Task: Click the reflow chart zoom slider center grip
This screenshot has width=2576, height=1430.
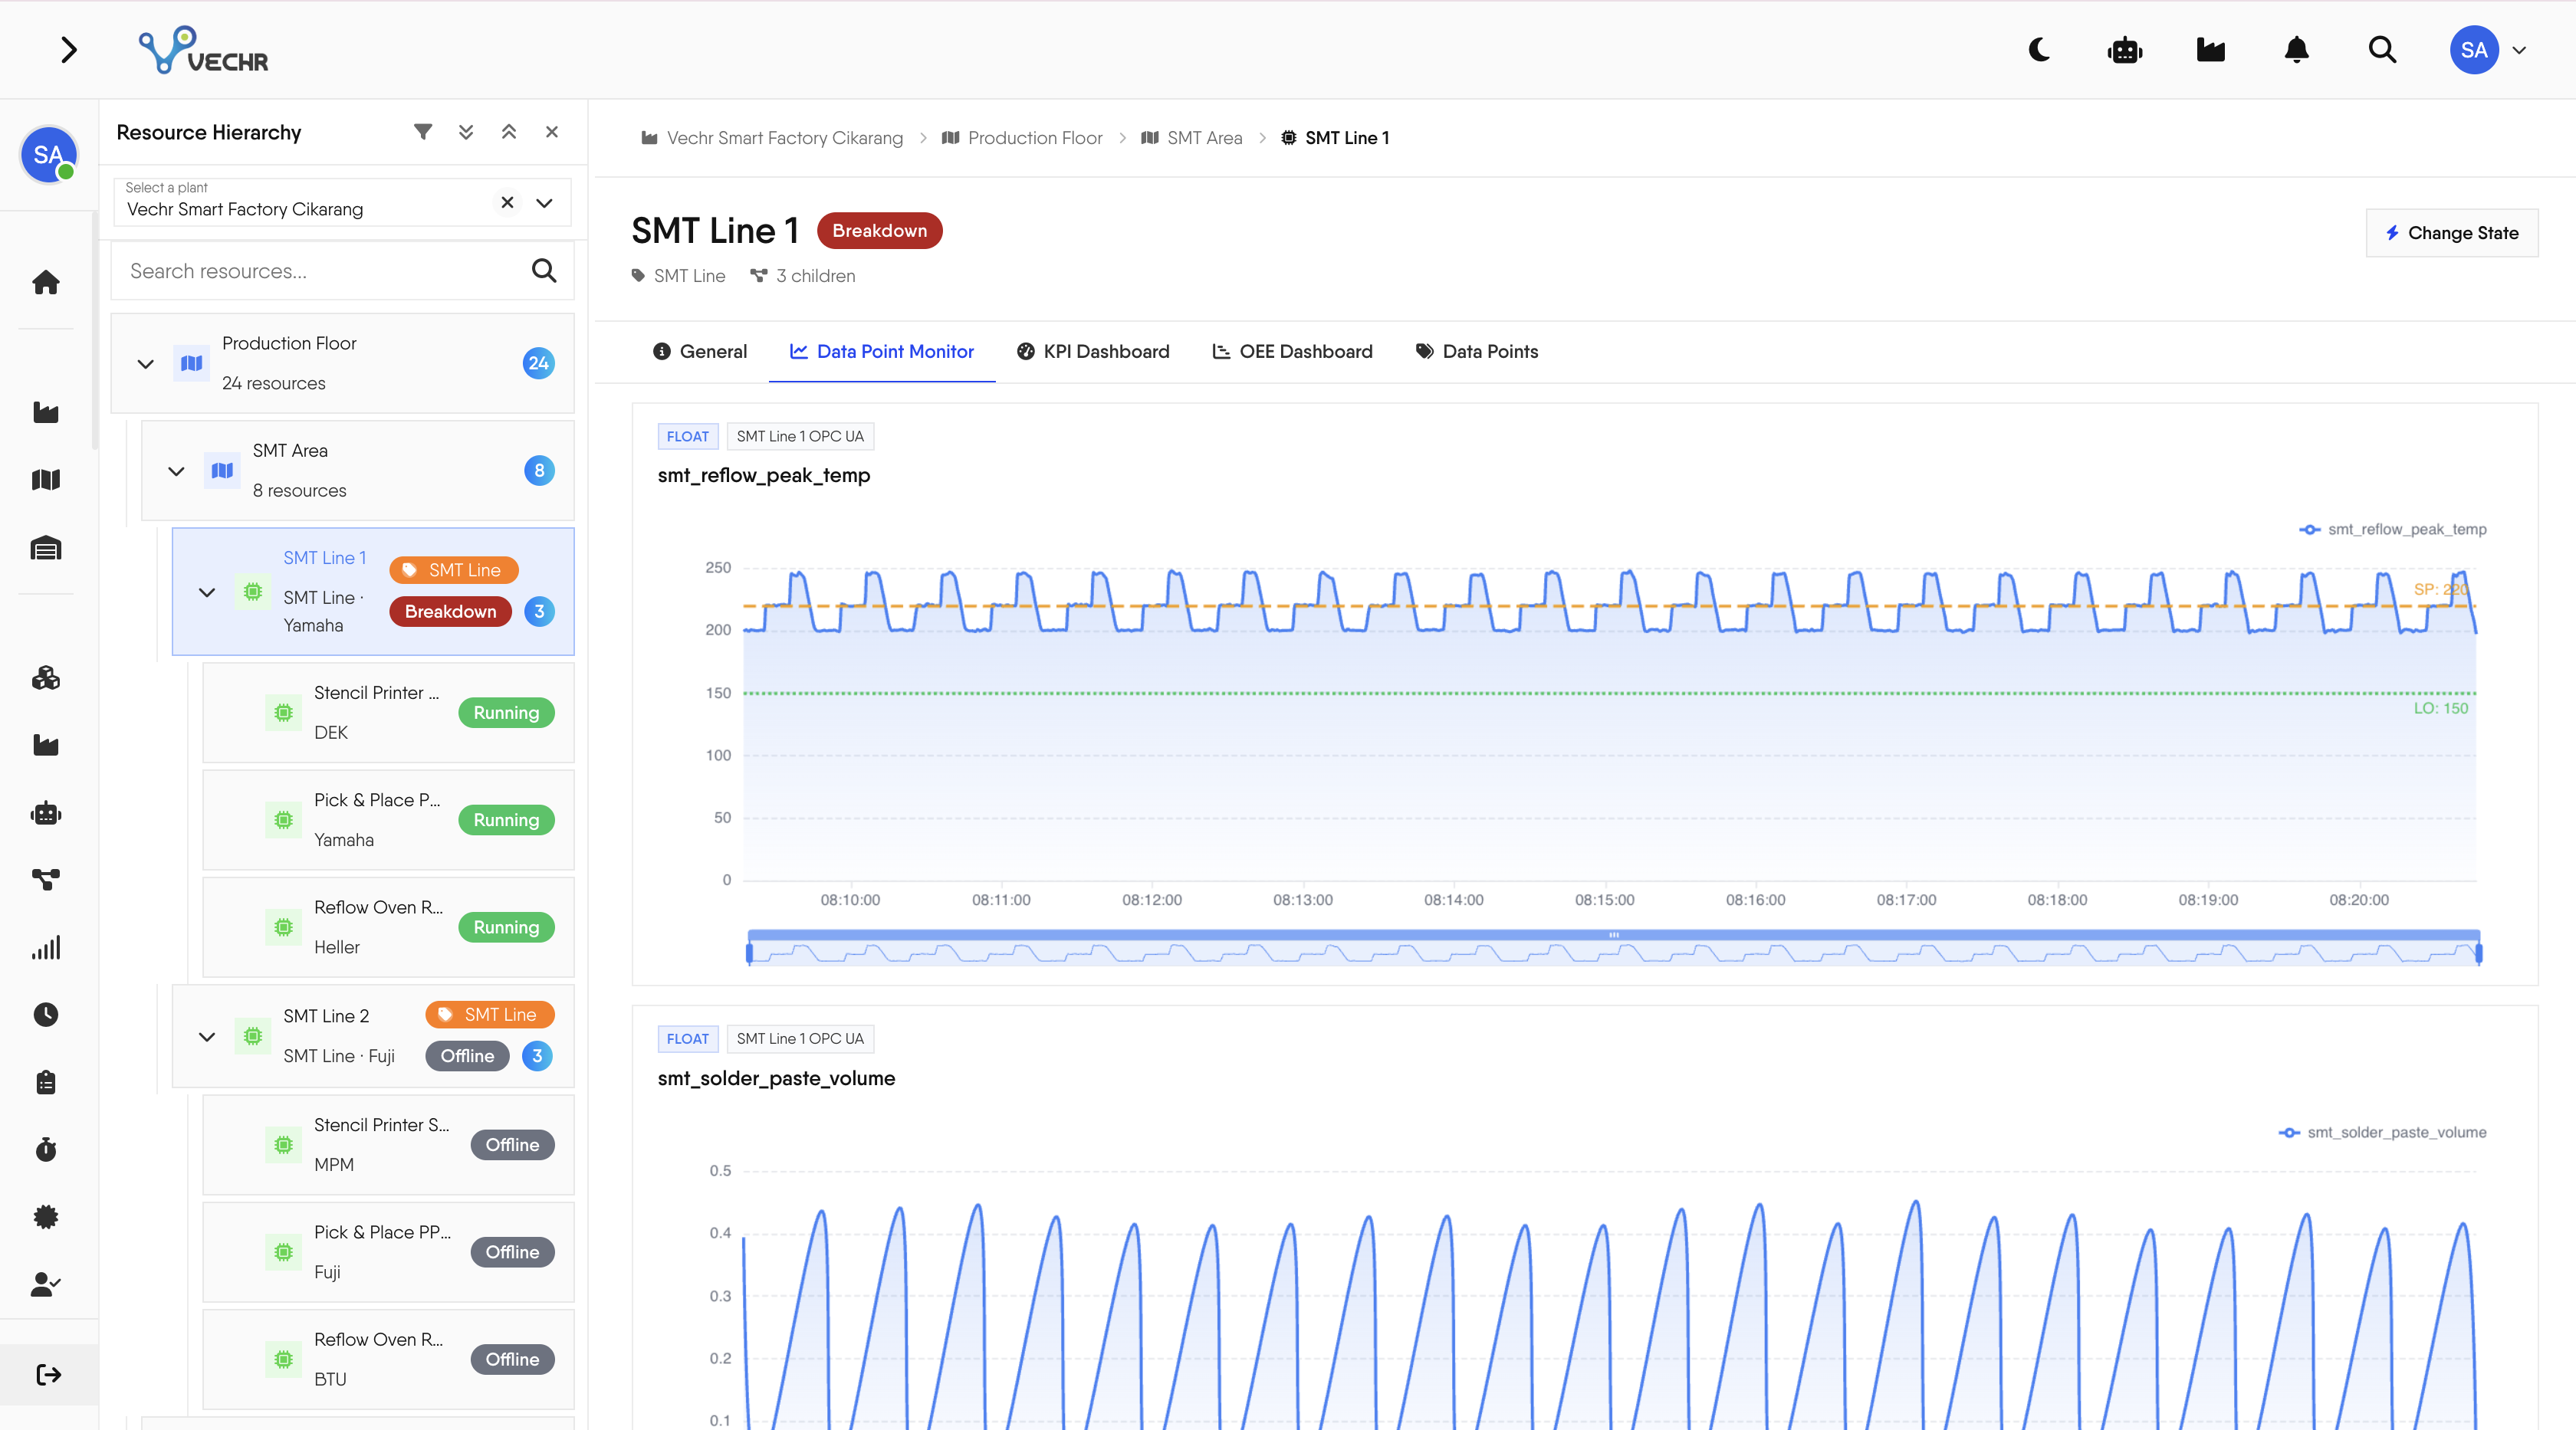Action: 1614,936
